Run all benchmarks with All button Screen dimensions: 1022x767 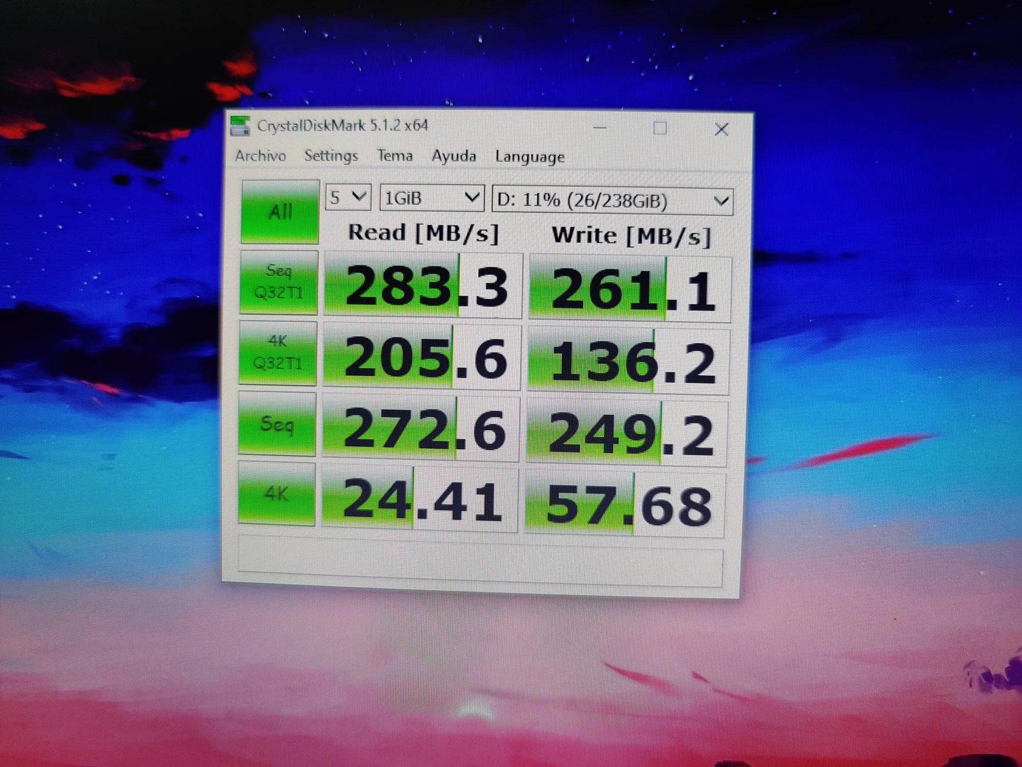(x=280, y=212)
